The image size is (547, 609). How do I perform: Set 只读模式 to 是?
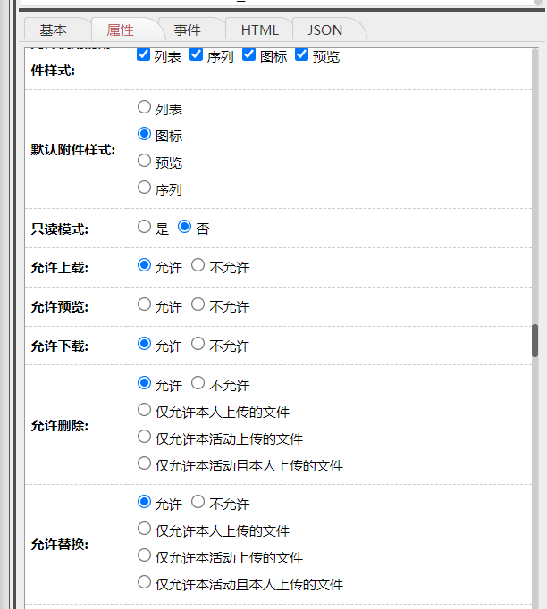tap(145, 228)
